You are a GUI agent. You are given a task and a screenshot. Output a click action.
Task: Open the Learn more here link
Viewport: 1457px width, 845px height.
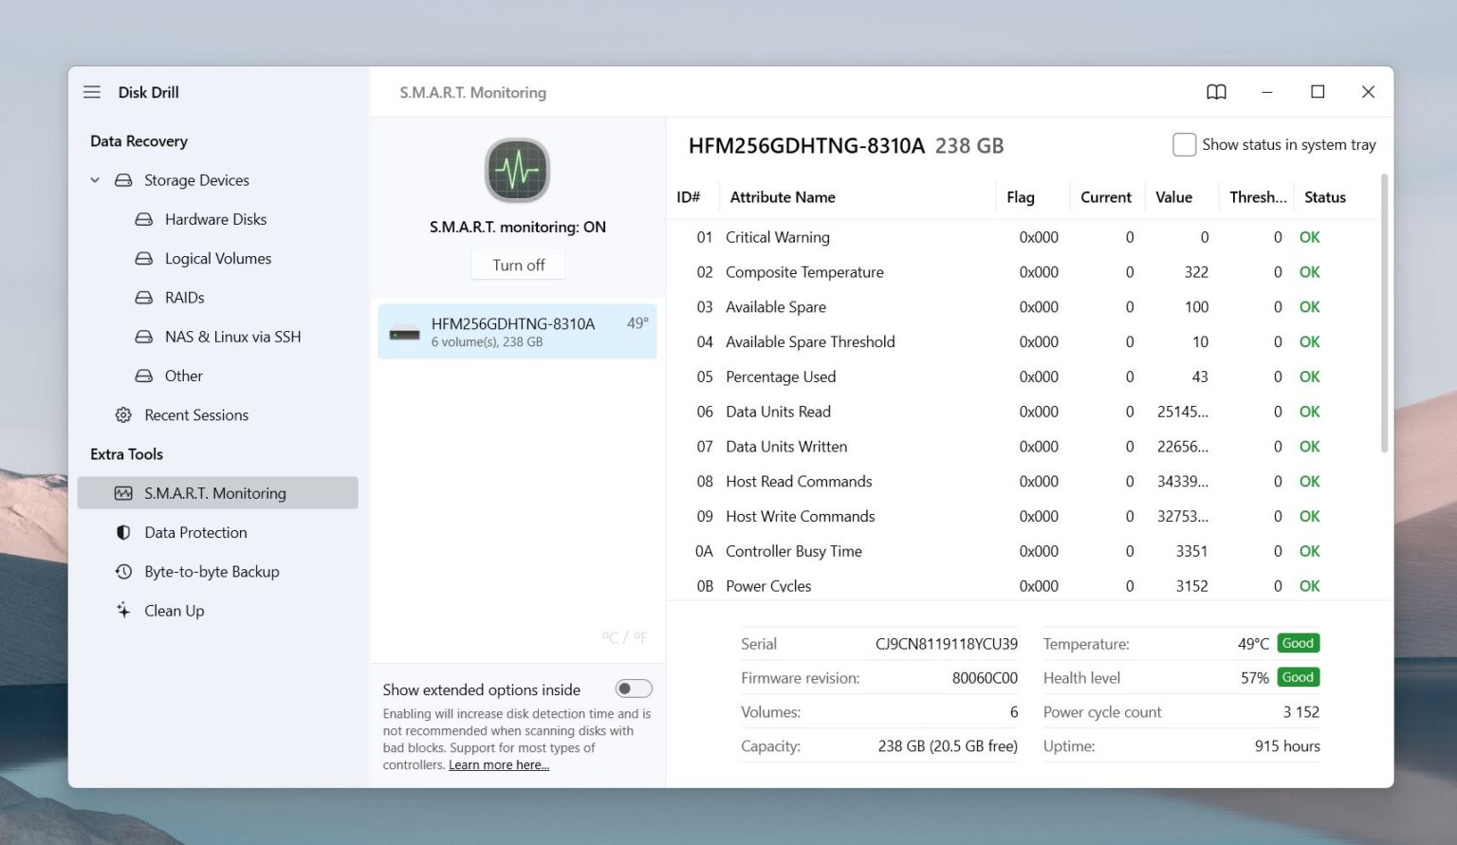(498, 764)
